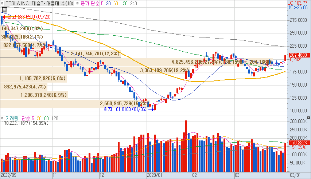Select the price 5-period MA legend
311x179 pixels.
(102, 3)
